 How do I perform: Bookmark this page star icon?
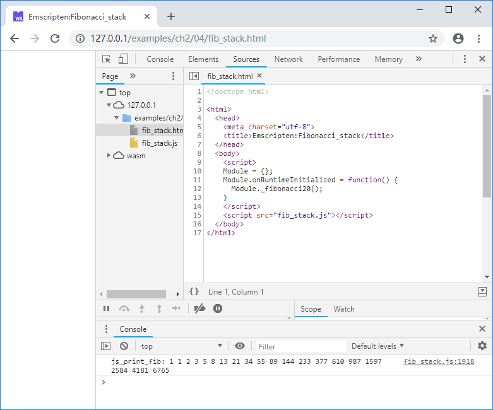[x=433, y=38]
